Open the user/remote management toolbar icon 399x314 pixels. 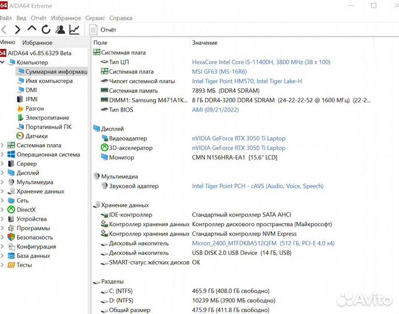(x=61, y=30)
